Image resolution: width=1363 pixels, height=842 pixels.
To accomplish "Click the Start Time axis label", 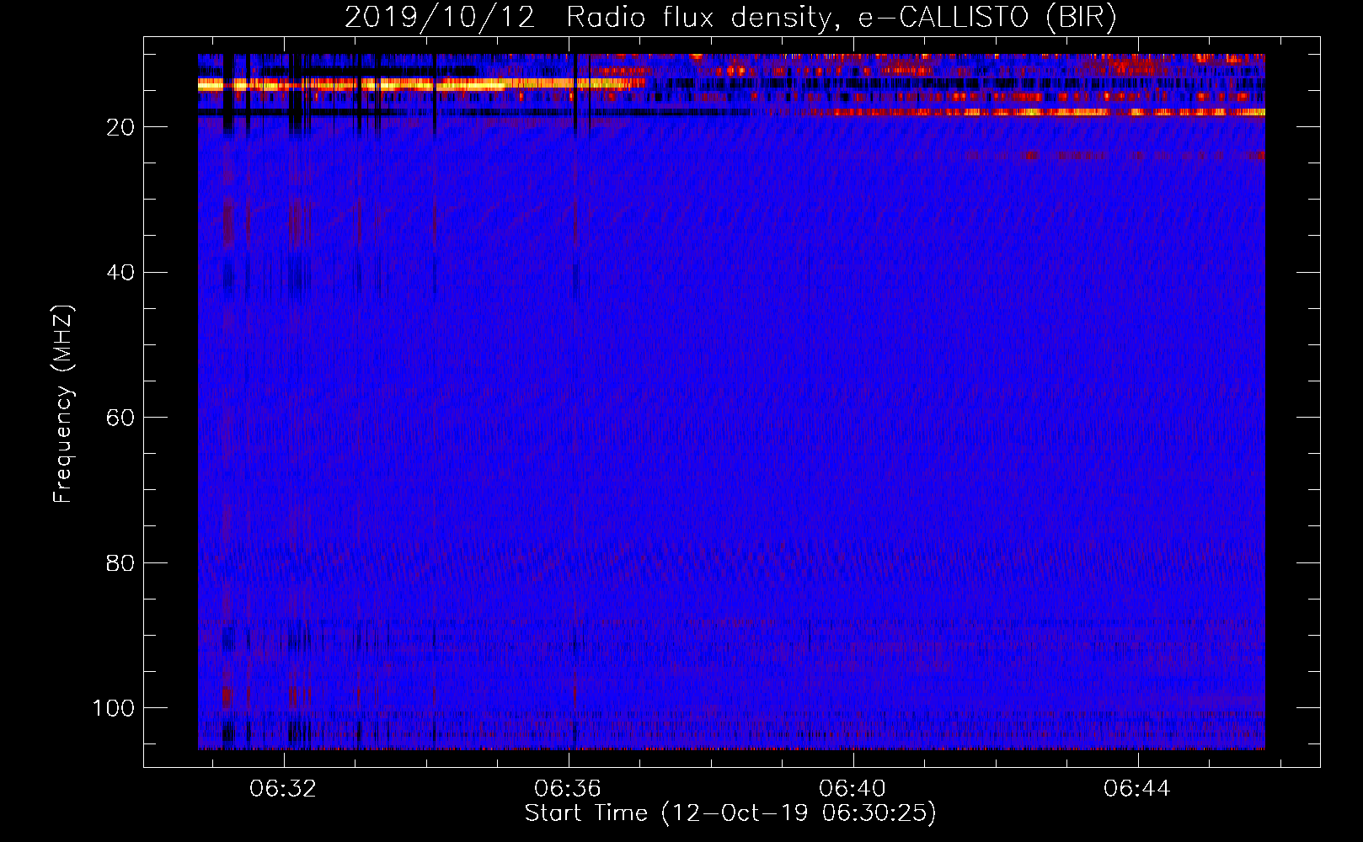I will click(730, 813).
